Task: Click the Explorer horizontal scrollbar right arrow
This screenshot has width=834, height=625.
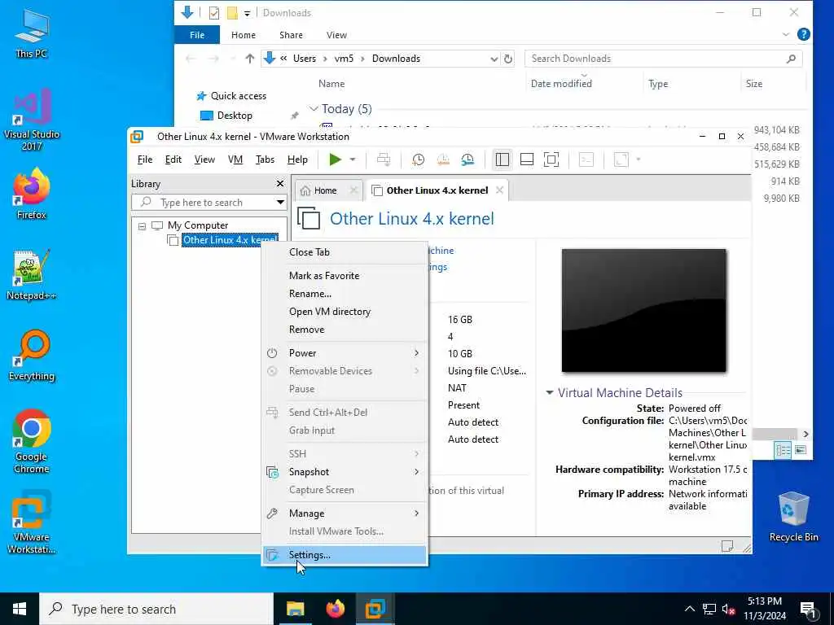Action: coord(805,435)
